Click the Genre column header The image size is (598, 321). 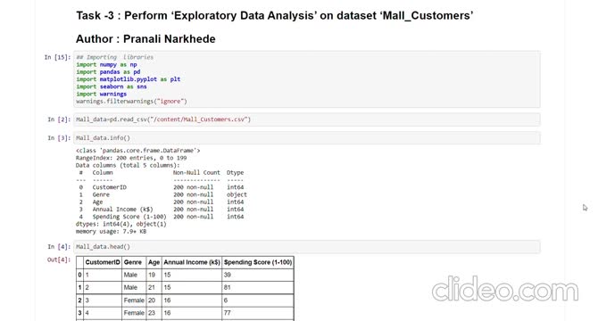coord(133,262)
